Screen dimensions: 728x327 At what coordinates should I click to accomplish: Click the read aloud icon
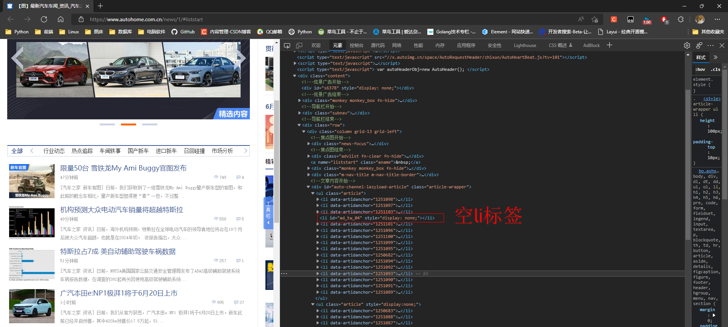click(581, 19)
